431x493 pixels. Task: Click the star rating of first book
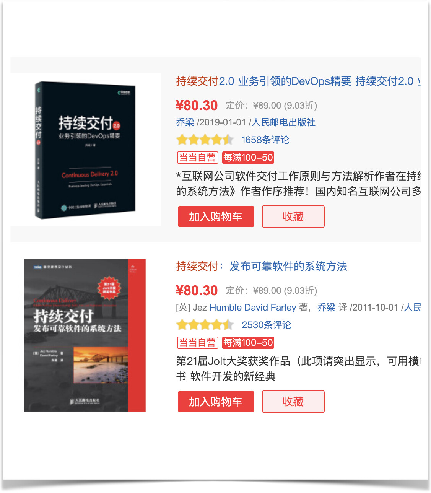pos(205,140)
